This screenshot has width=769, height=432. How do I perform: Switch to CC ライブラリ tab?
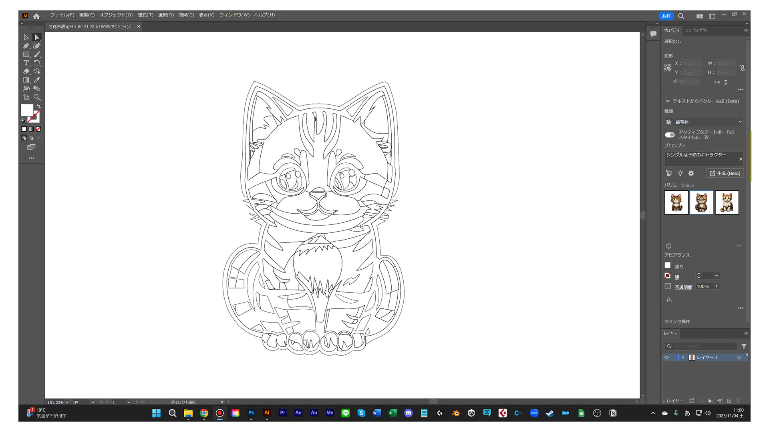tap(696, 30)
